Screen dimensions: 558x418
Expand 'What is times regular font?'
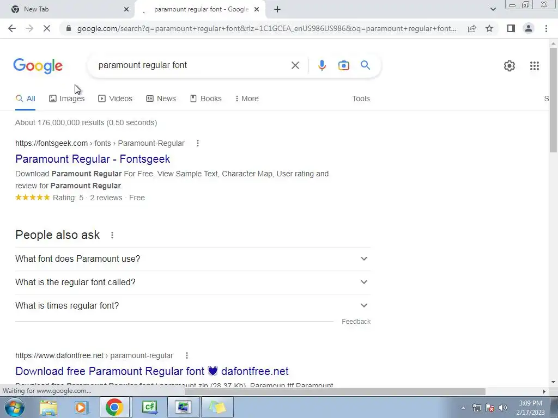point(192,306)
